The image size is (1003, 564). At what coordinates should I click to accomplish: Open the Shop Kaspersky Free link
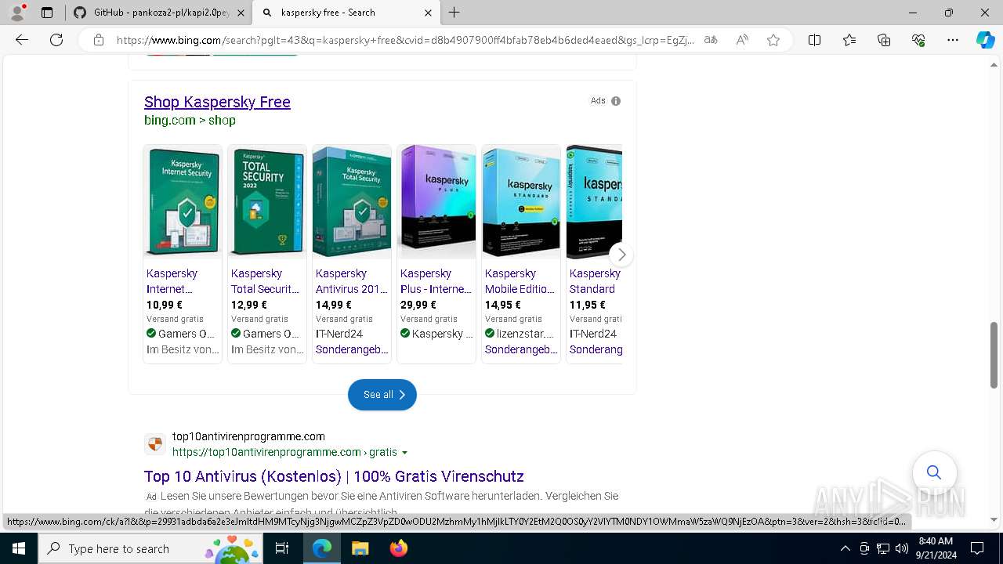pos(217,102)
